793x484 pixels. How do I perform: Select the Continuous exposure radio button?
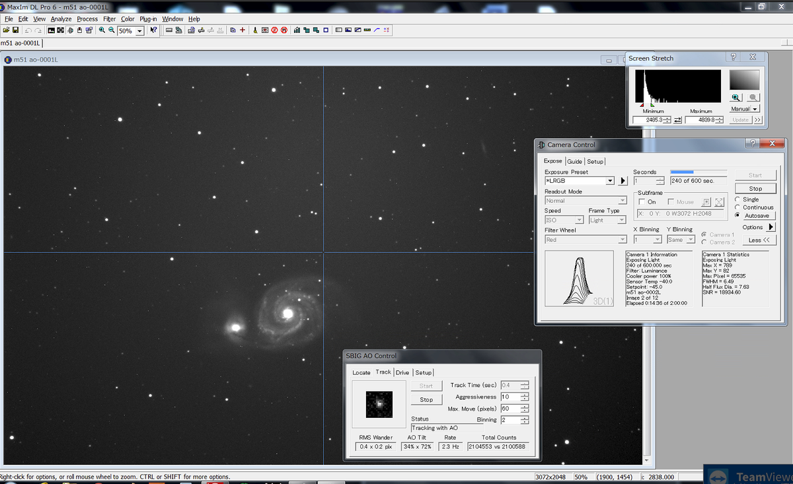[738, 207]
